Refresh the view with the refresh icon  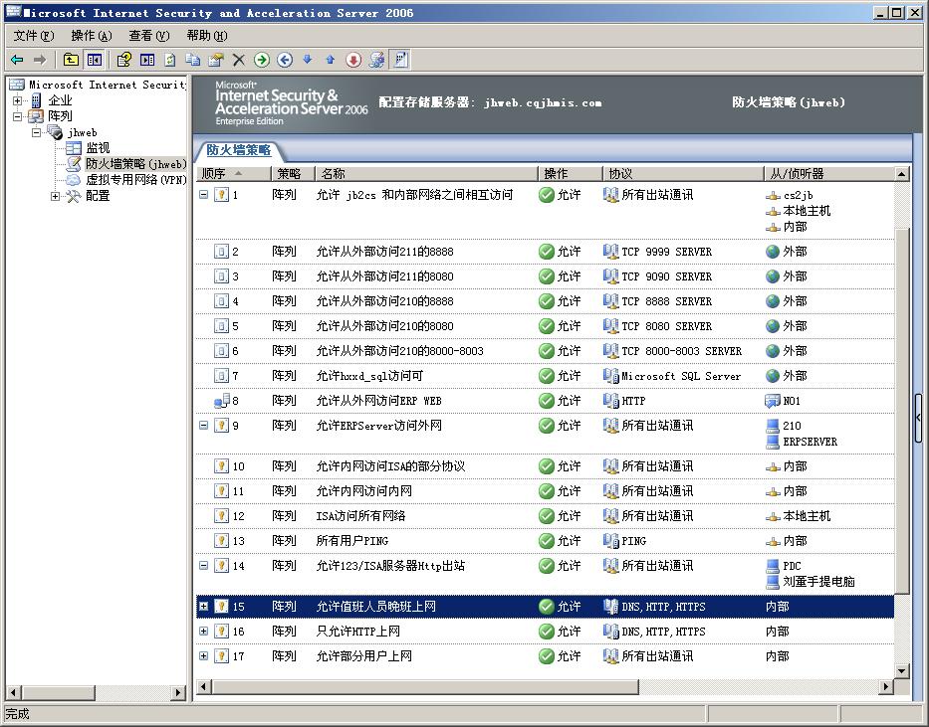[170, 60]
